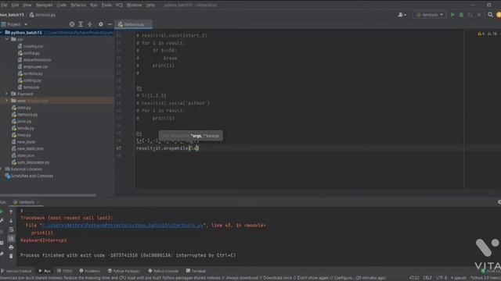Run the itertools configuration with green play button

pyautogui.click(x=452, y=15)
